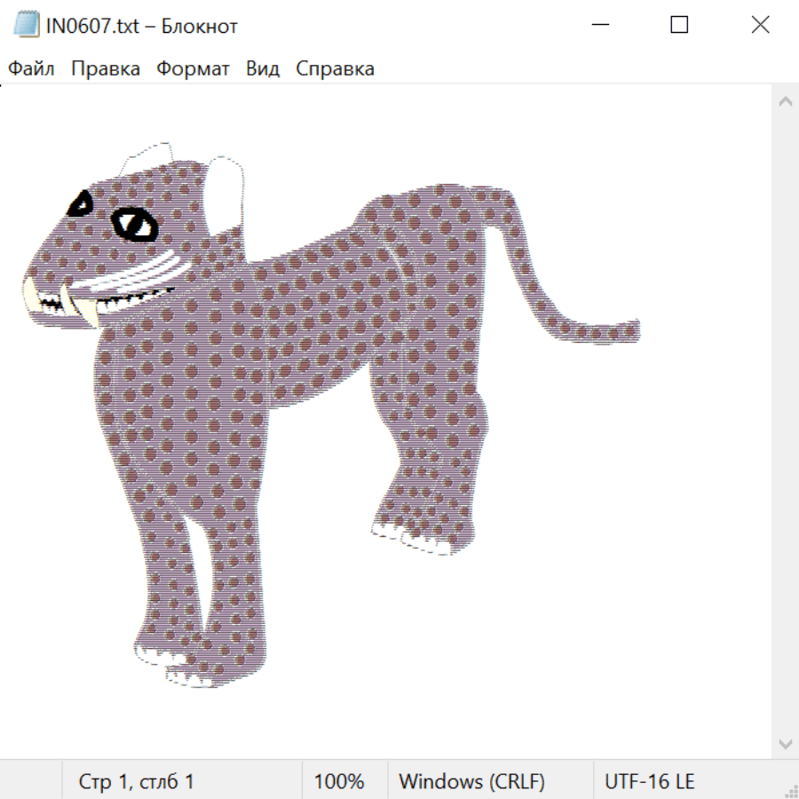The image size is (799, 799).
Task: Close the IN0607.txt window
Action: point(760,26)
